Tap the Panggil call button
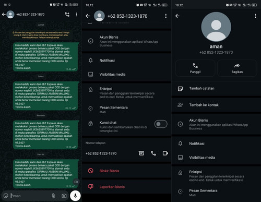Viewport: 261px width, 202px height. point(195,68)
